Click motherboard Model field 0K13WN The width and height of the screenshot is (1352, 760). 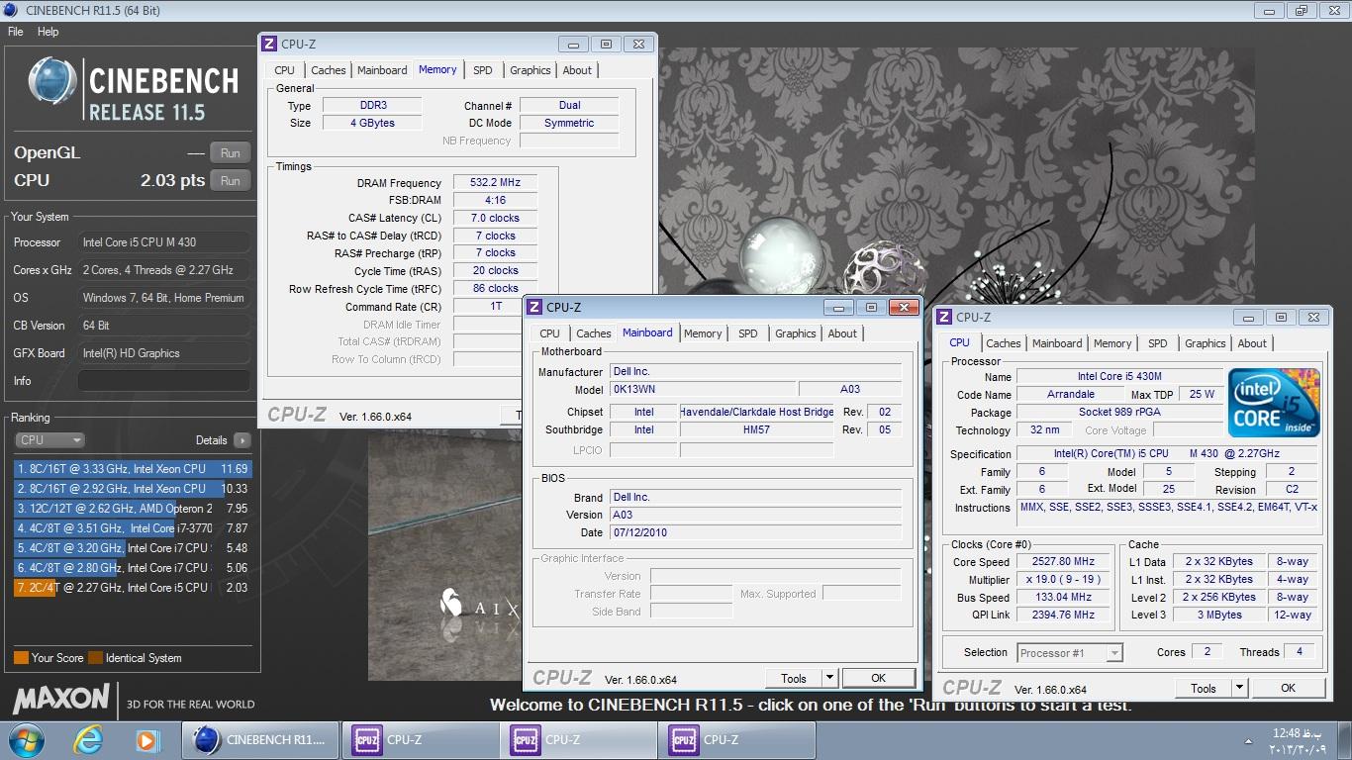point(704,390)
